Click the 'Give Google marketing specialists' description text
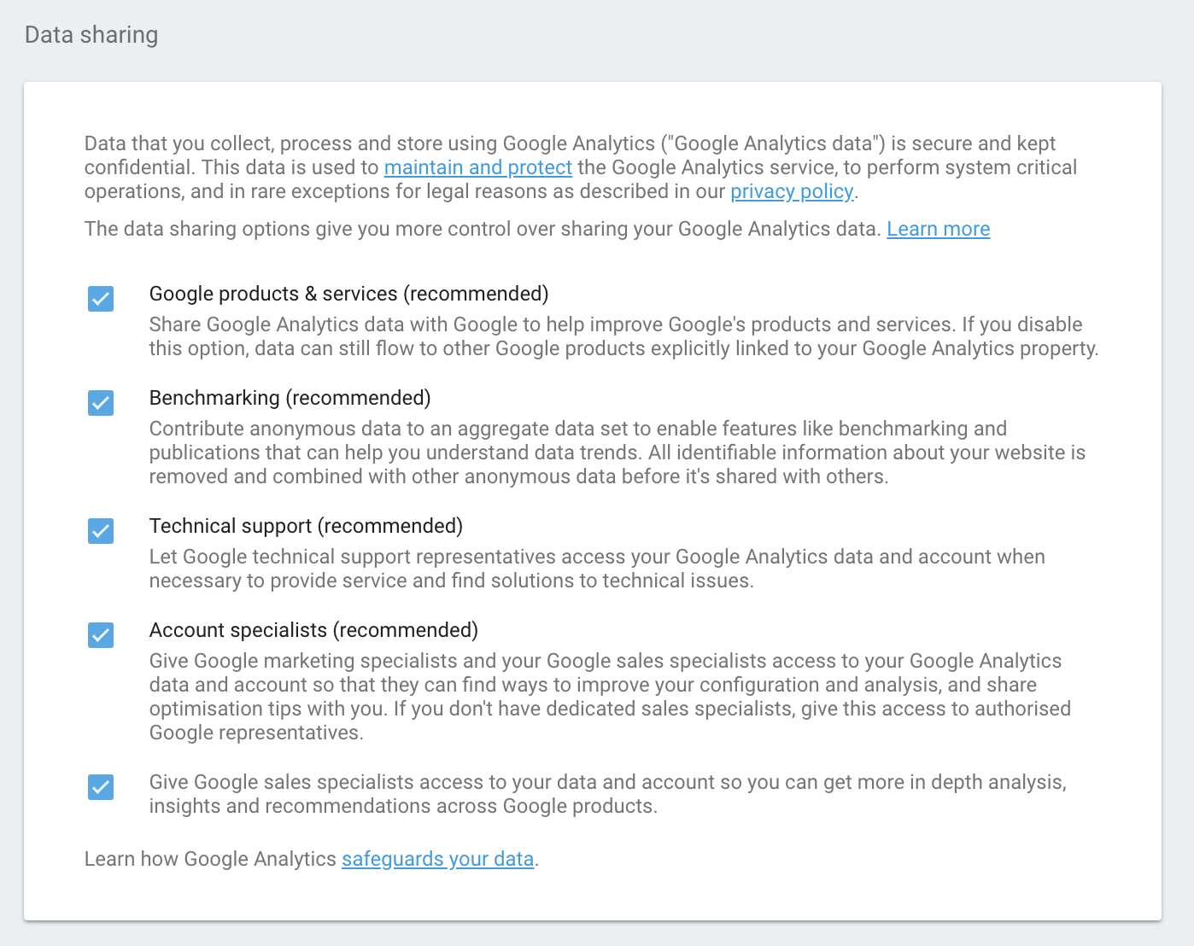The width and height of the screenshot is (1194, 946). point(610,697)
